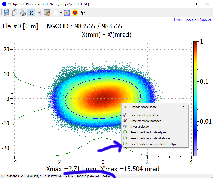Expand the dropdown arrow beside the square

tap(61, 13)
